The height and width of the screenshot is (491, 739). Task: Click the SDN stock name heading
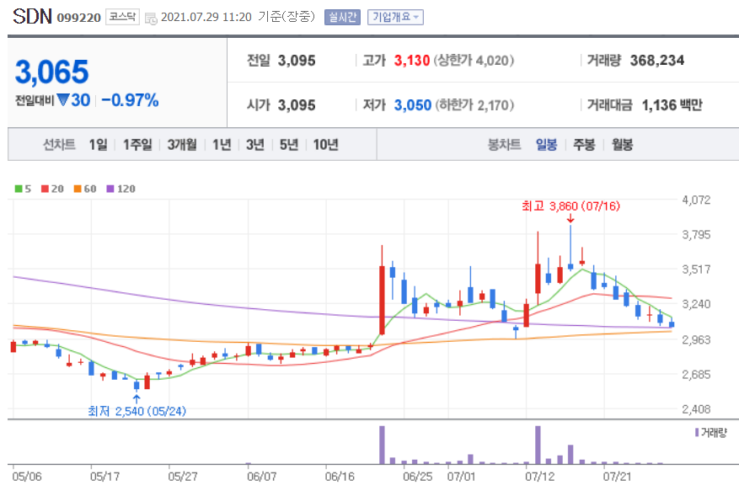pyautogui.click(x=32, y=17)
